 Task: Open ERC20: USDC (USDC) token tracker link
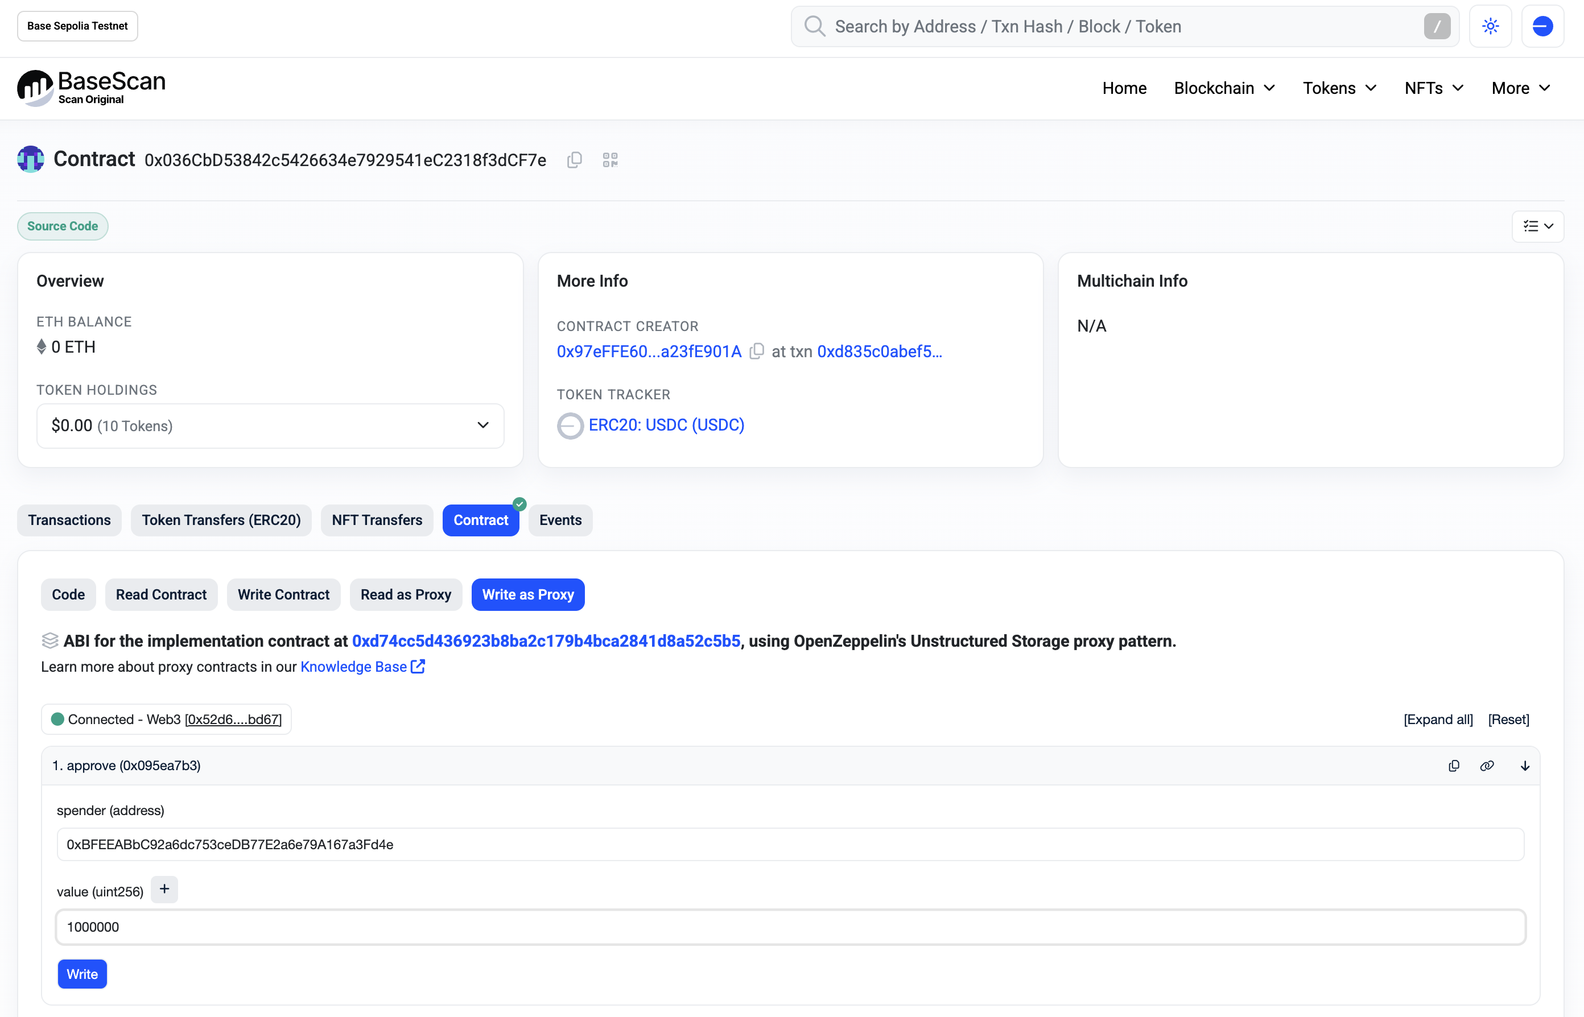pyautogui.click(x=666, y=425)
